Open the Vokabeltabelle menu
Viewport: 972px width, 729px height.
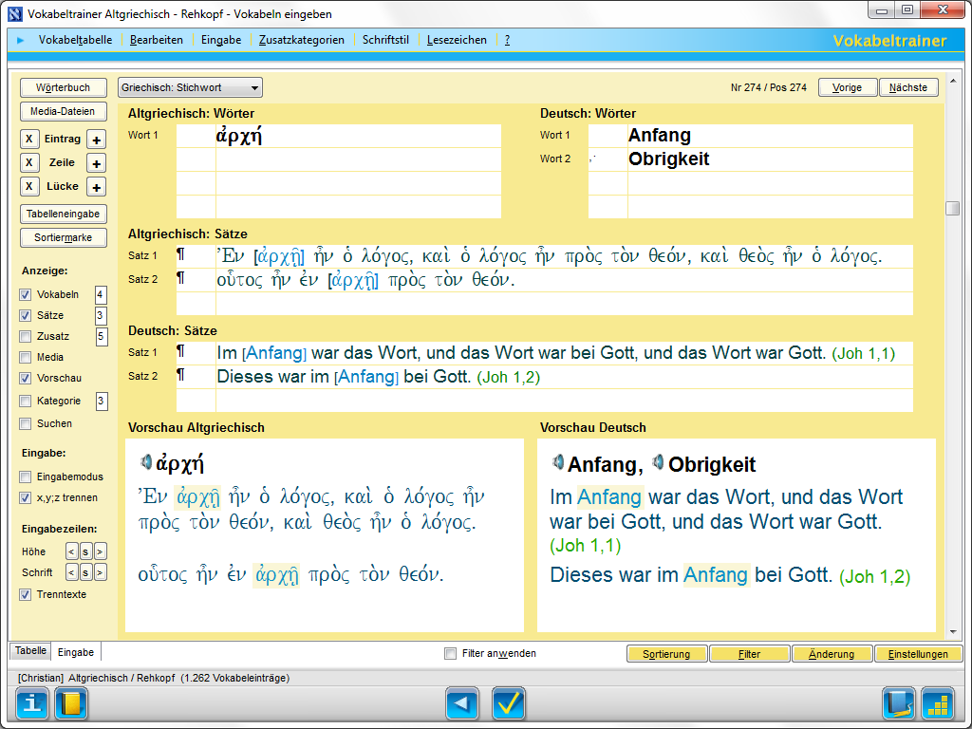tap(76, 40)
